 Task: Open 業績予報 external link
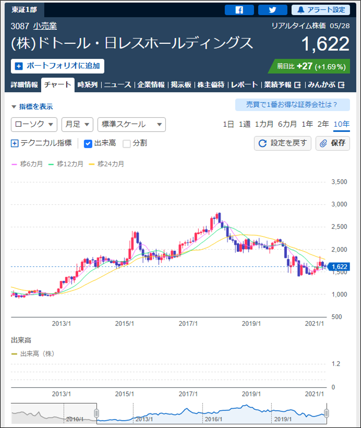point(282,84)
